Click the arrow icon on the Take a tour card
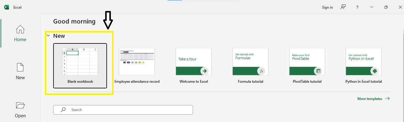 pos(205,71)
